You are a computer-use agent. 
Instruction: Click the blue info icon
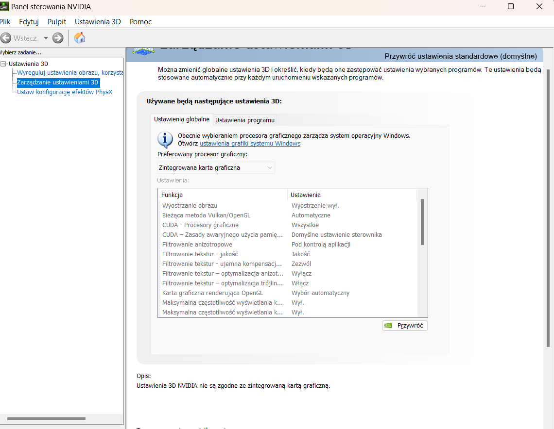pyautogui.click(x=165, y=140)
